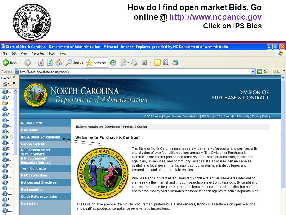Viewport: 286px width, 215px height.
Task: Open Search with the magnifier icon
Action: click(74, 62)
